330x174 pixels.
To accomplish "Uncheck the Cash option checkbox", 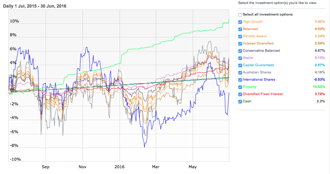I will [x=240, y=102].
